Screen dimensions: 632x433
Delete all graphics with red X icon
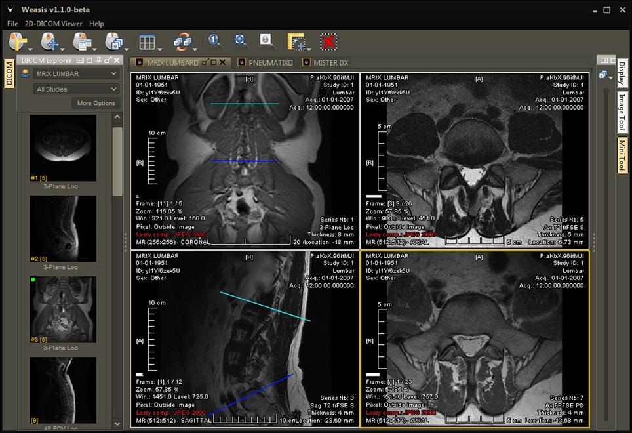[x=328, y=42]
